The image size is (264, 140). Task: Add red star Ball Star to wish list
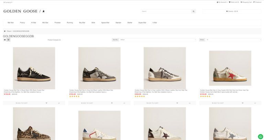243,103
